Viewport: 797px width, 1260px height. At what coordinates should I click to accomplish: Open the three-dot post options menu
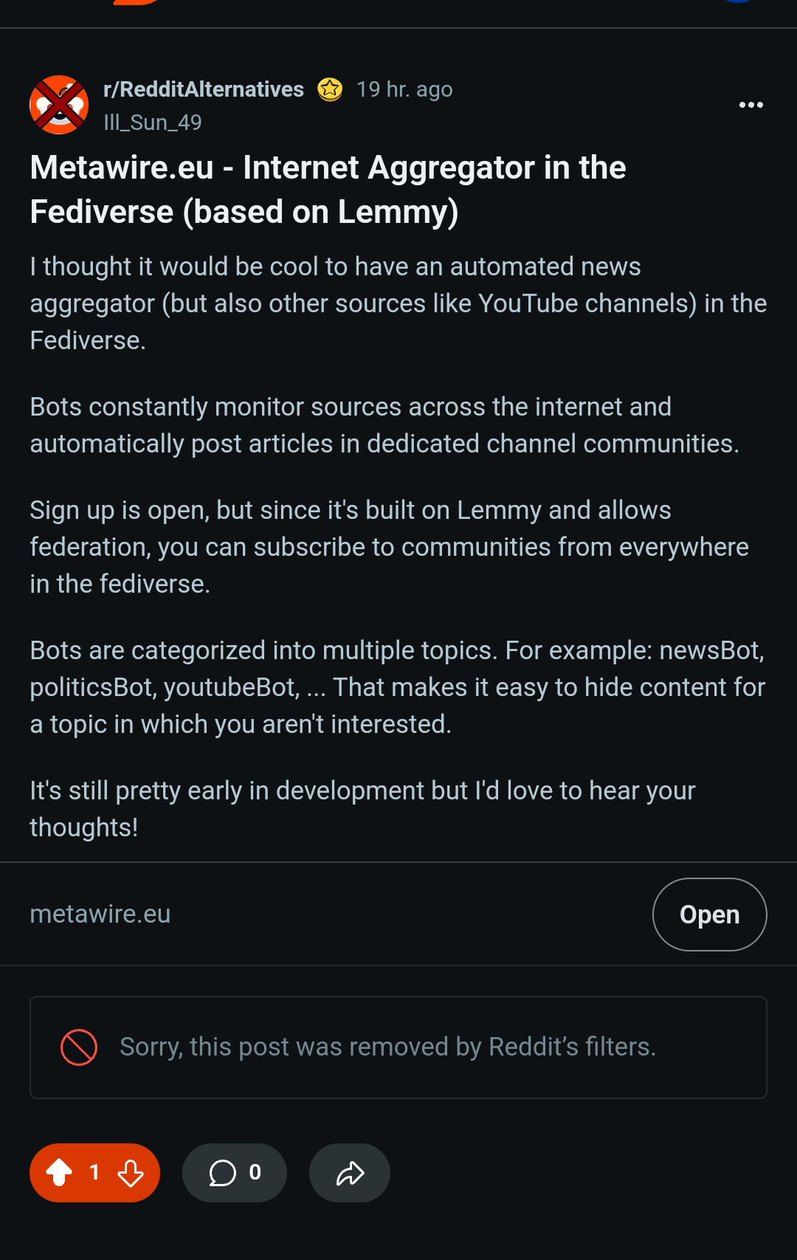tap(751, 105)
